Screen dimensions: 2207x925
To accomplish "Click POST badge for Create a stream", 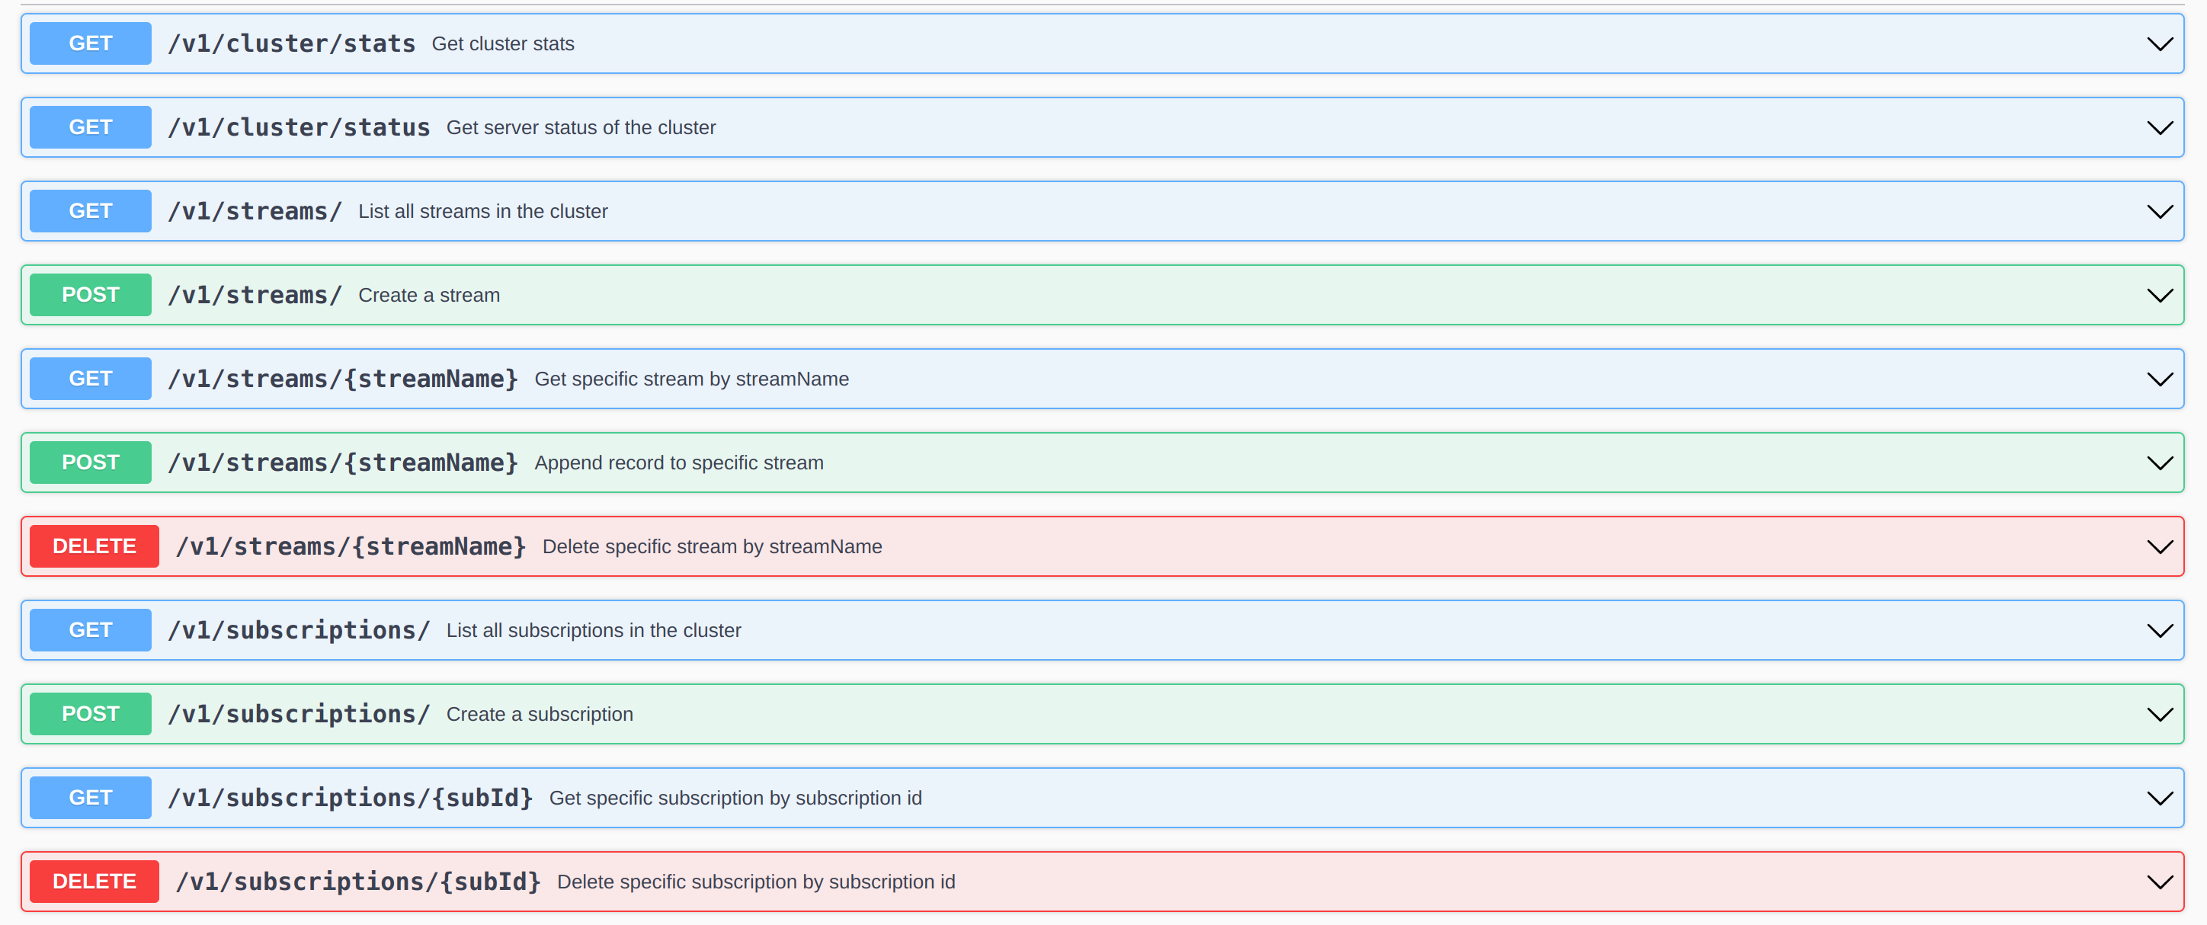I will [90, 296].
